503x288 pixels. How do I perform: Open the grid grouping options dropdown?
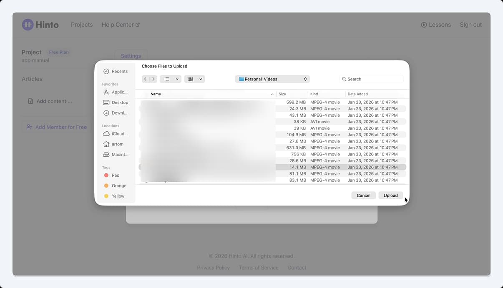[194, 79]
